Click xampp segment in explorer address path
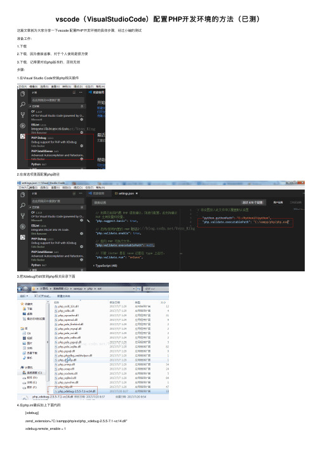 (77, 288)
